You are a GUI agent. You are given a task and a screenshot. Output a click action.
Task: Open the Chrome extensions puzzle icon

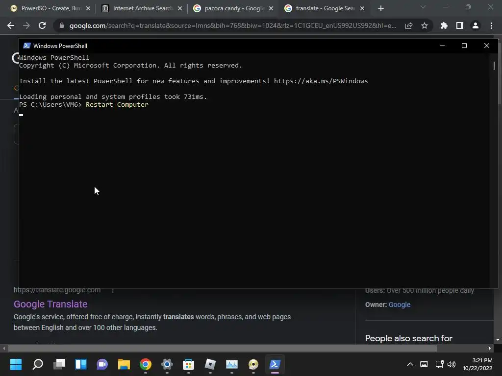444,25
